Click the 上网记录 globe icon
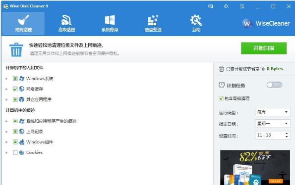295x185 pixels. pyautogui.click(x=22, y=132)
